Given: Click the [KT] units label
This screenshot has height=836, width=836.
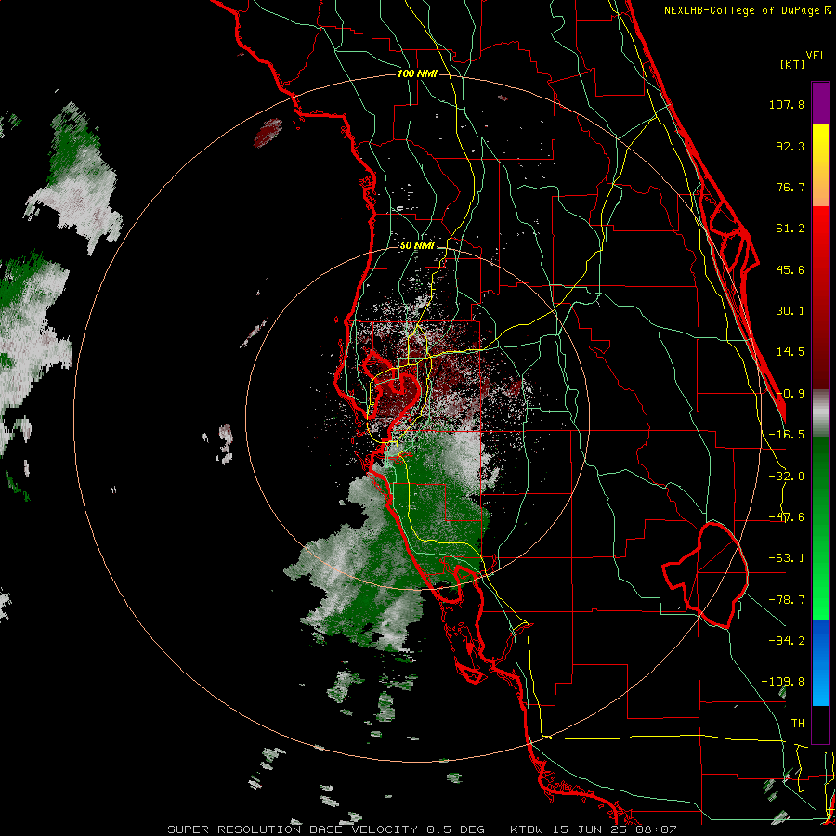Looking at the screenshot, I should click(793, 64).
